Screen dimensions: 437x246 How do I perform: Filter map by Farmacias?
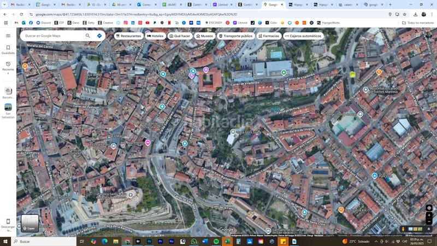tap(268, 36)
